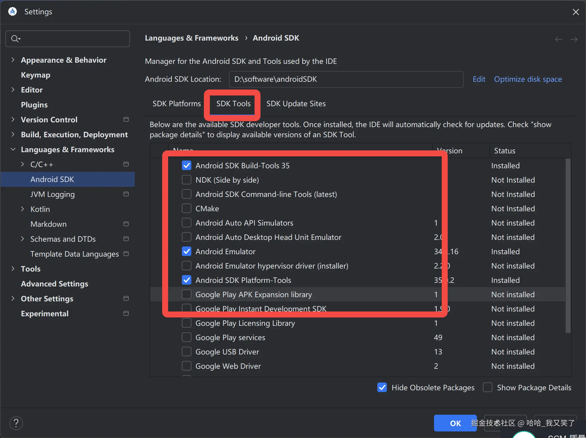Switch to SDK Platforms tab
Screen dimensions: 586x438
[176, 104]
